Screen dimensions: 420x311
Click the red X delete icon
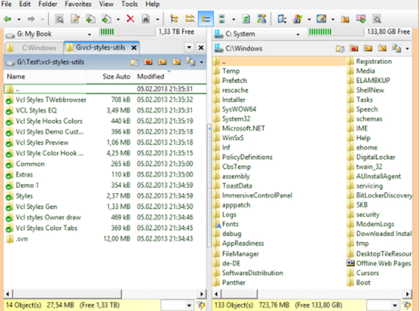pos(130,19)
